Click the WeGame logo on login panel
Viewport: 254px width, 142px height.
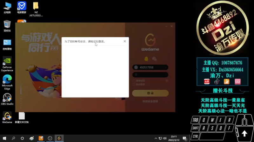(x=150, y=42)
